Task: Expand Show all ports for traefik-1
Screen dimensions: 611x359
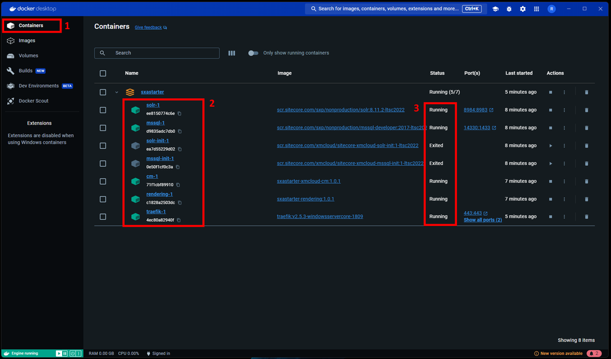Action: click(x=482, y=220)
